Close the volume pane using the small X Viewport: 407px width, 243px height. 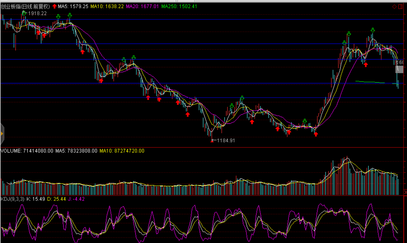405,192
